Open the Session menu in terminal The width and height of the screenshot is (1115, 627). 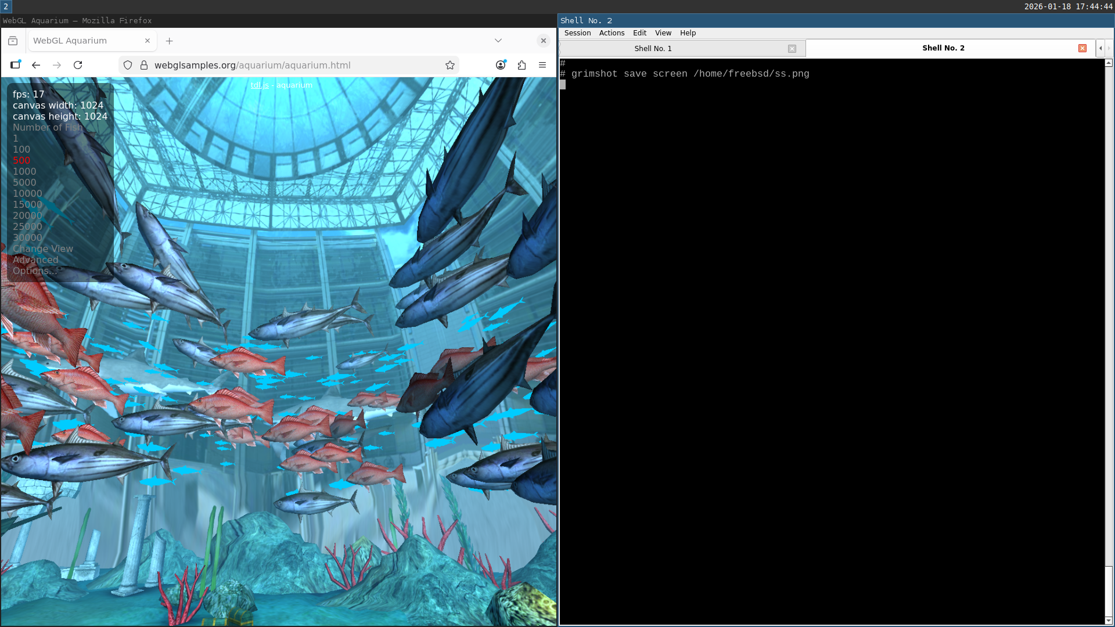[577, 33]
